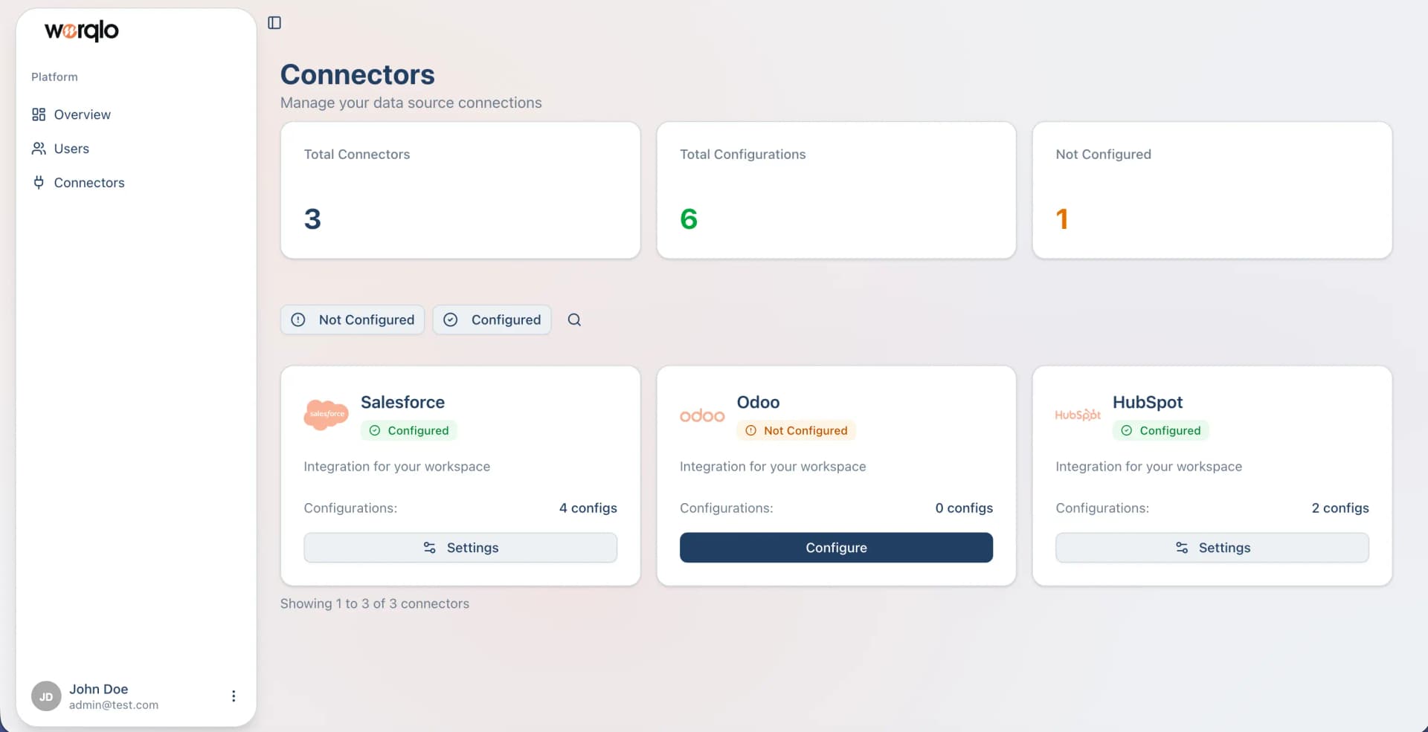Click the sliders icon in HubSpot Settings button
The image size is (1428, 732).
[x=1182, y=548]
